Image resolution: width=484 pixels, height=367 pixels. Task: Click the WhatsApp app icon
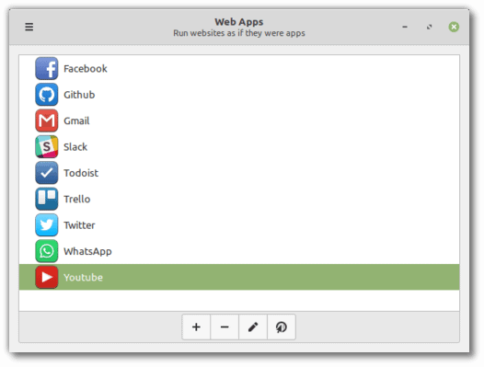[x=46, y=251]
